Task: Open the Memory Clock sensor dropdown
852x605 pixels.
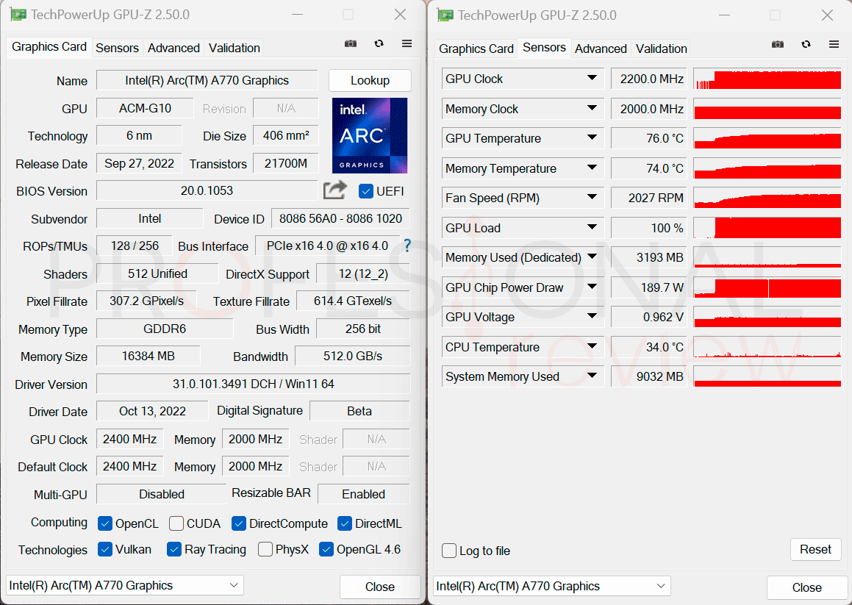Action: point(593,108)
